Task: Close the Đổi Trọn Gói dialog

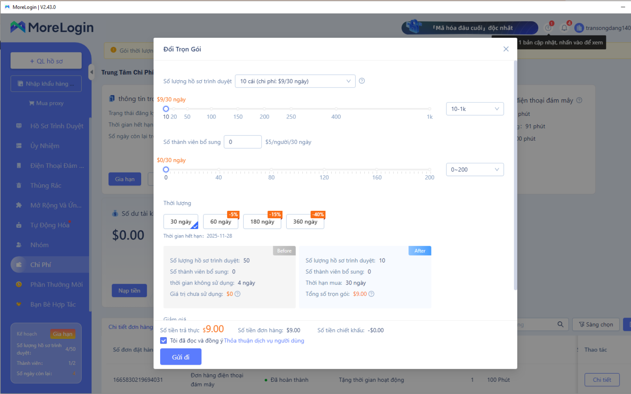Action: (506, 49)
